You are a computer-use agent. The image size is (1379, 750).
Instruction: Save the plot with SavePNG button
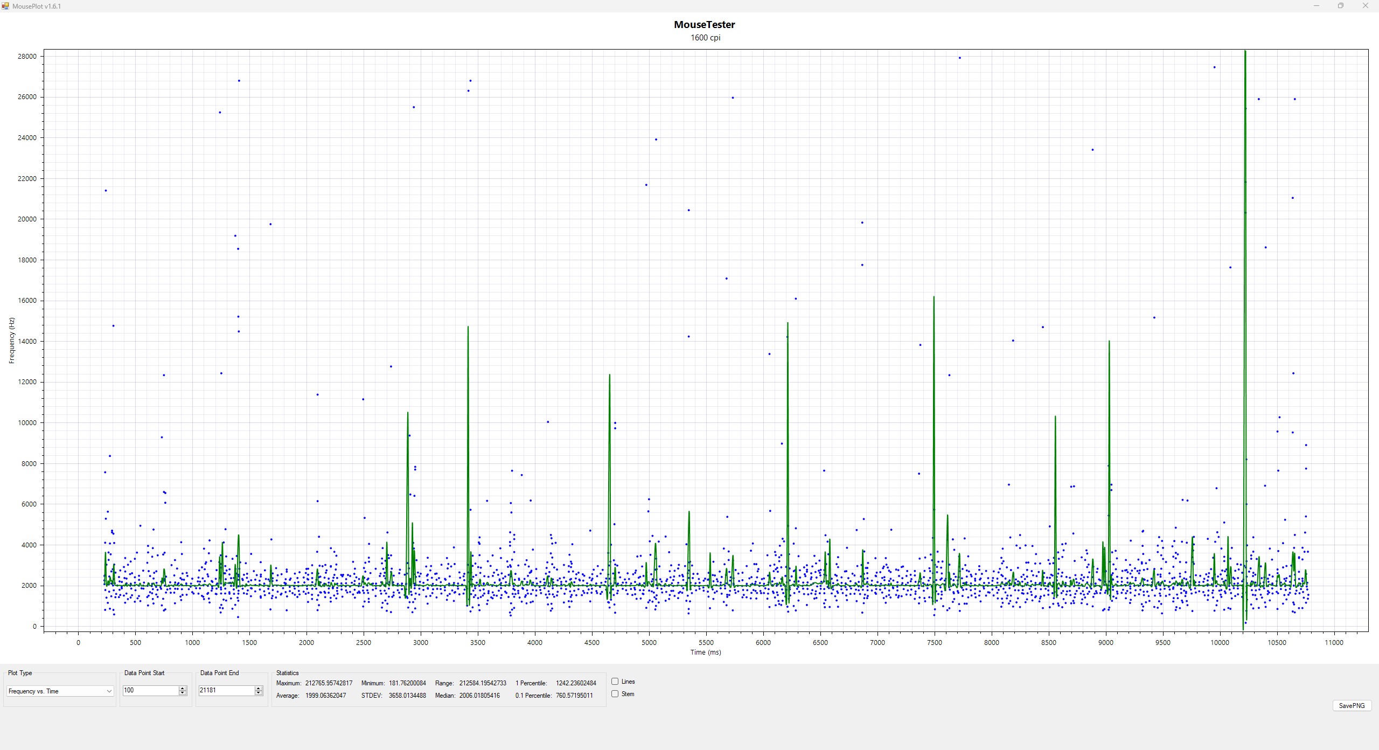[1352, 706]
